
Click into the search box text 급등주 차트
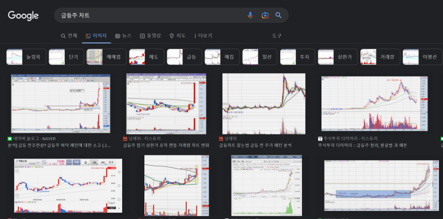pyautogui.click(x=76, y=15)
